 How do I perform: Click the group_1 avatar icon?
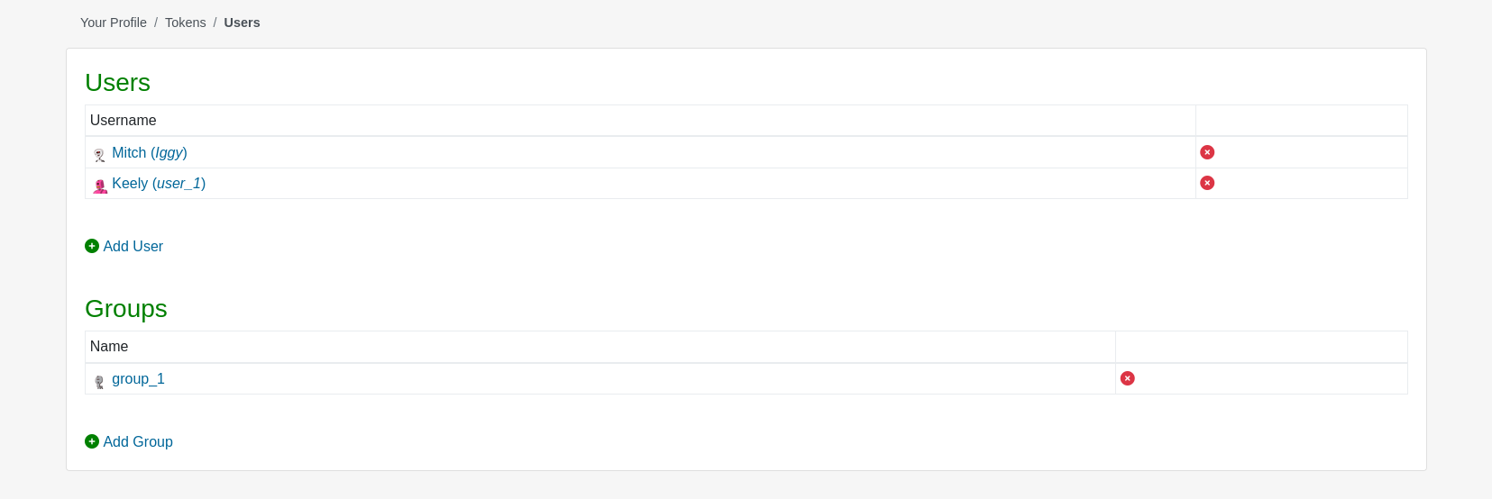click(x=99, y=382)
